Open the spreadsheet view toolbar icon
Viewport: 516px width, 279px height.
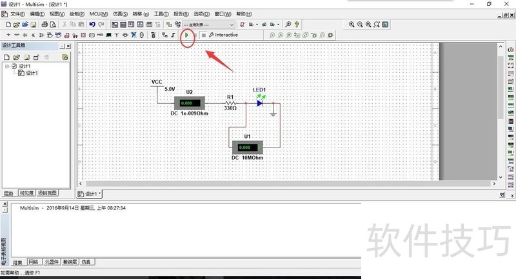tap(123, 24)
